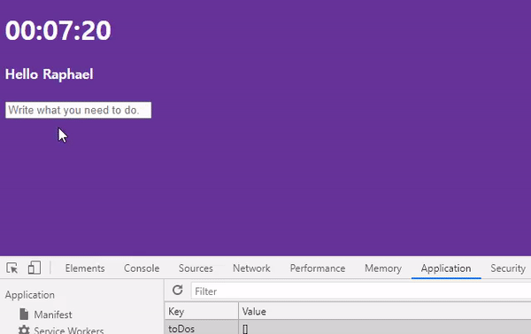Sort by the Key column header
This screenshot has width=531, height=334.
202,311
